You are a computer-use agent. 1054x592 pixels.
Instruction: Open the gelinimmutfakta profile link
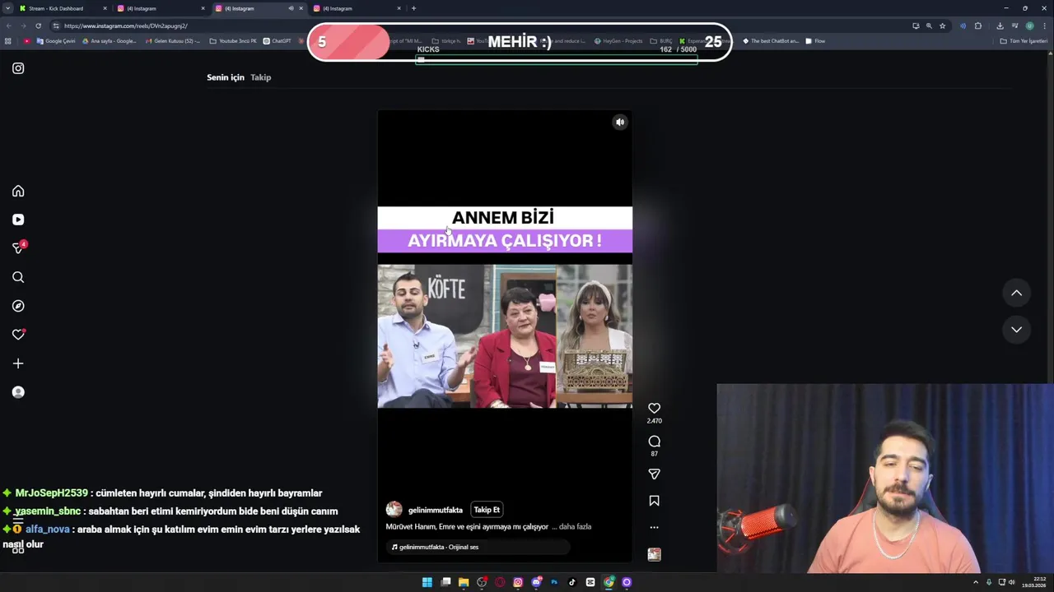tap(435, 510)
